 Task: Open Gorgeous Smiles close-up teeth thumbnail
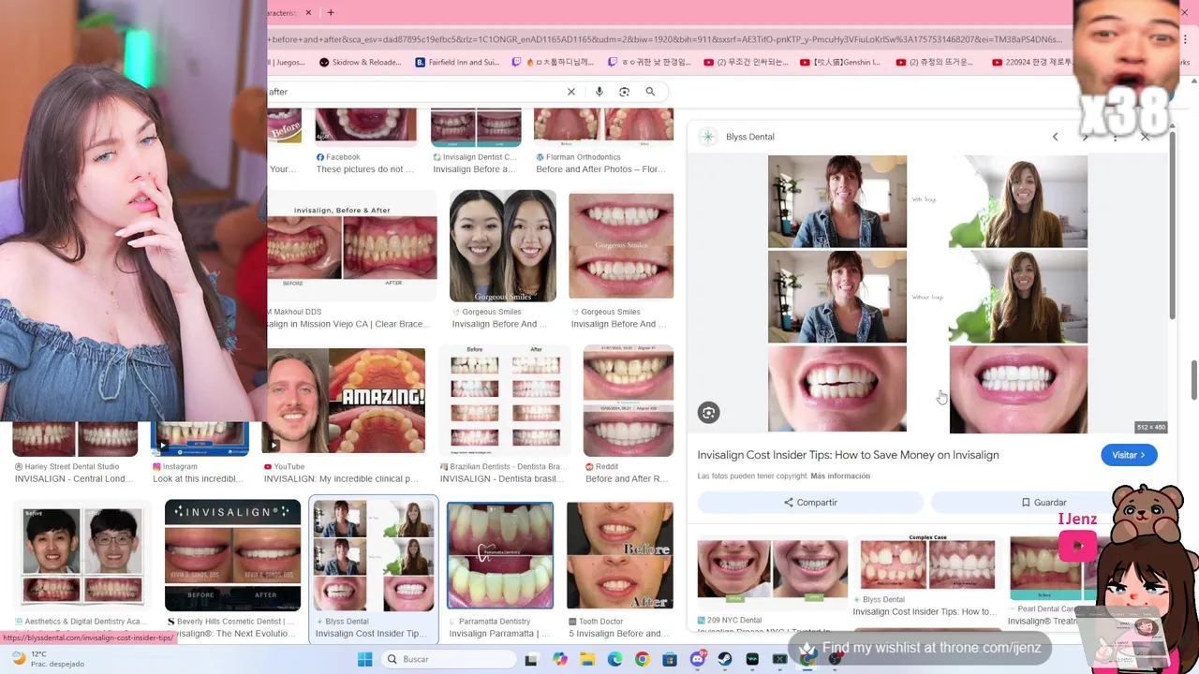[621, 246]
